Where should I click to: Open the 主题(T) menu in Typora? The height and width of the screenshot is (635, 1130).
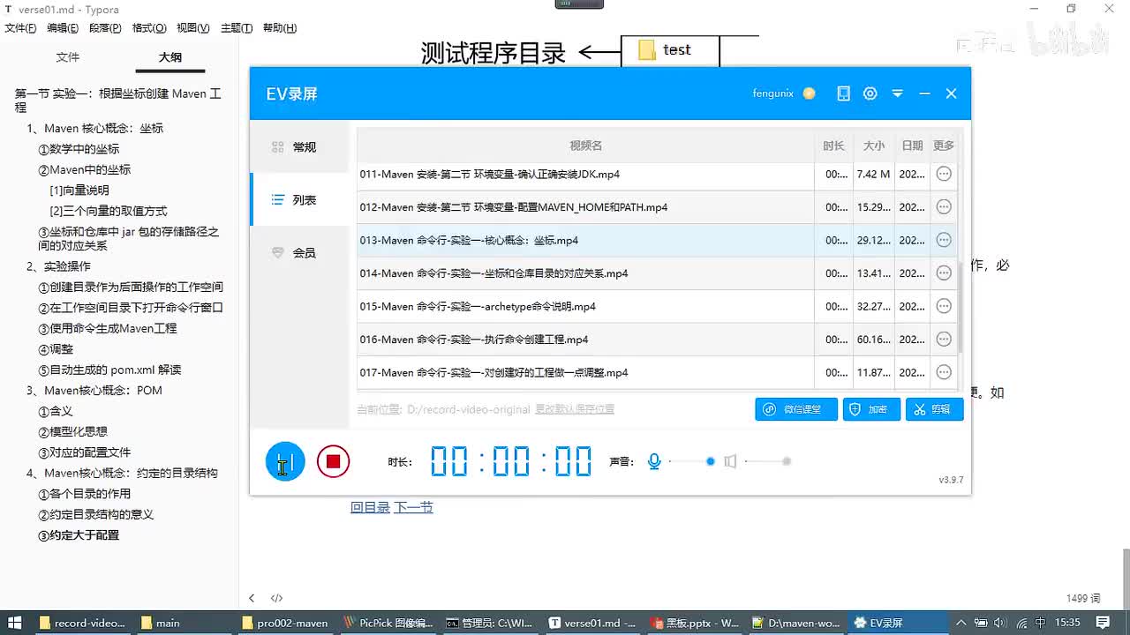point(237,28)
